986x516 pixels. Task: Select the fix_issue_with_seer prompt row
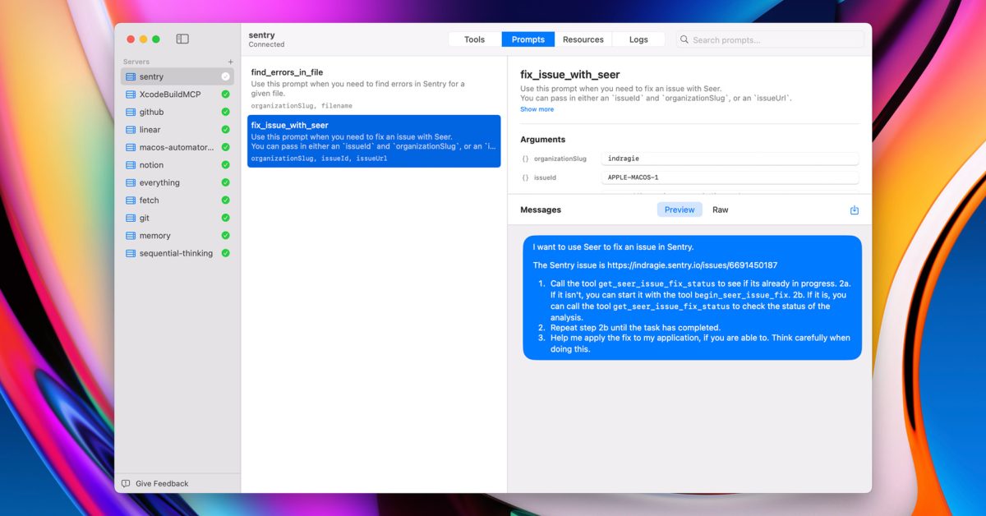click(374, 141)
